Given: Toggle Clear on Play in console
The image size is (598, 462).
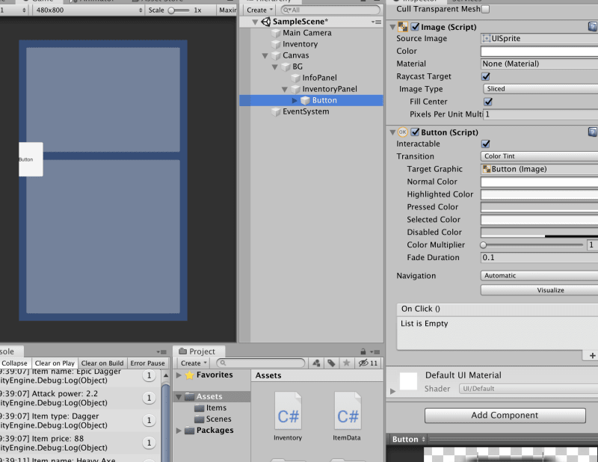Looking at the screenshot, I should point(55,363).
